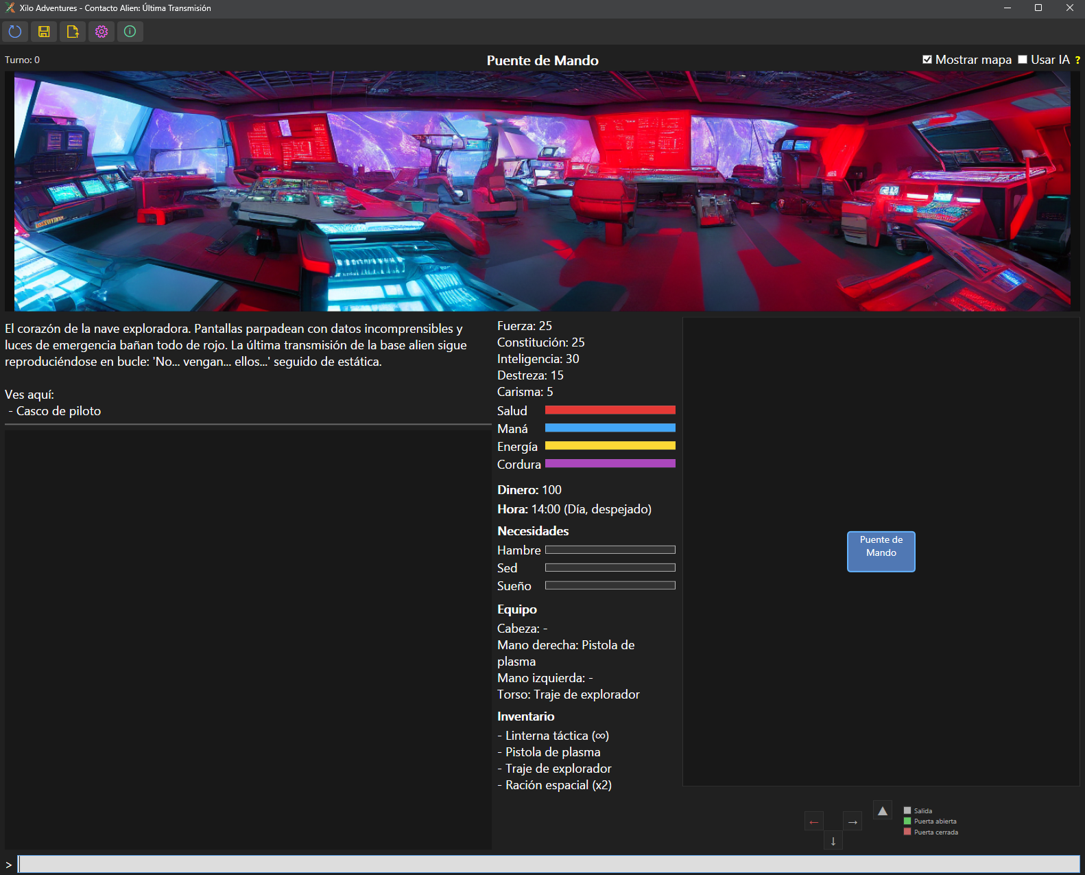This screenshot has width=1085, height=875.
Task: Click the Xilo Adventures app icon in the title bar
Action: [x=10, y=8]
